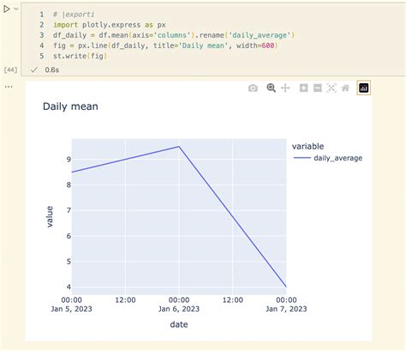
Task: Open the cell output ellipsis menu
Action: [9, 87]
